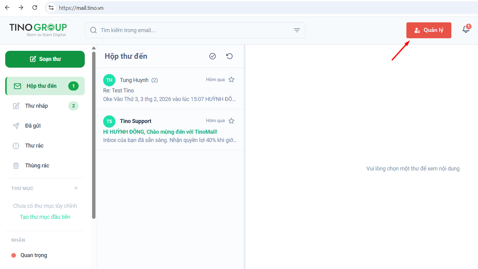
Task: Open the Thư nháp folder
Action: [36, 106]
